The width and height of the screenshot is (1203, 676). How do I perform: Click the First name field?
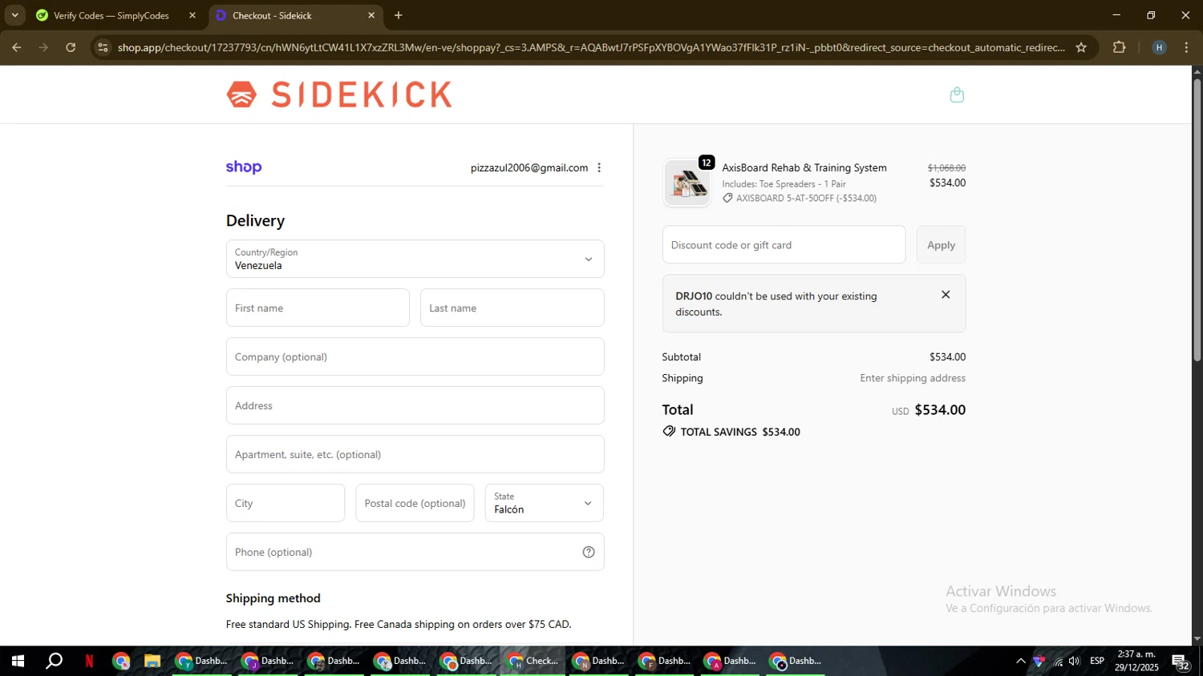pyautogui.click(x=318, y=308)
